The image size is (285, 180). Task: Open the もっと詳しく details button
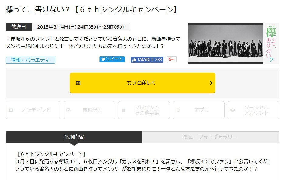[142, 83]
